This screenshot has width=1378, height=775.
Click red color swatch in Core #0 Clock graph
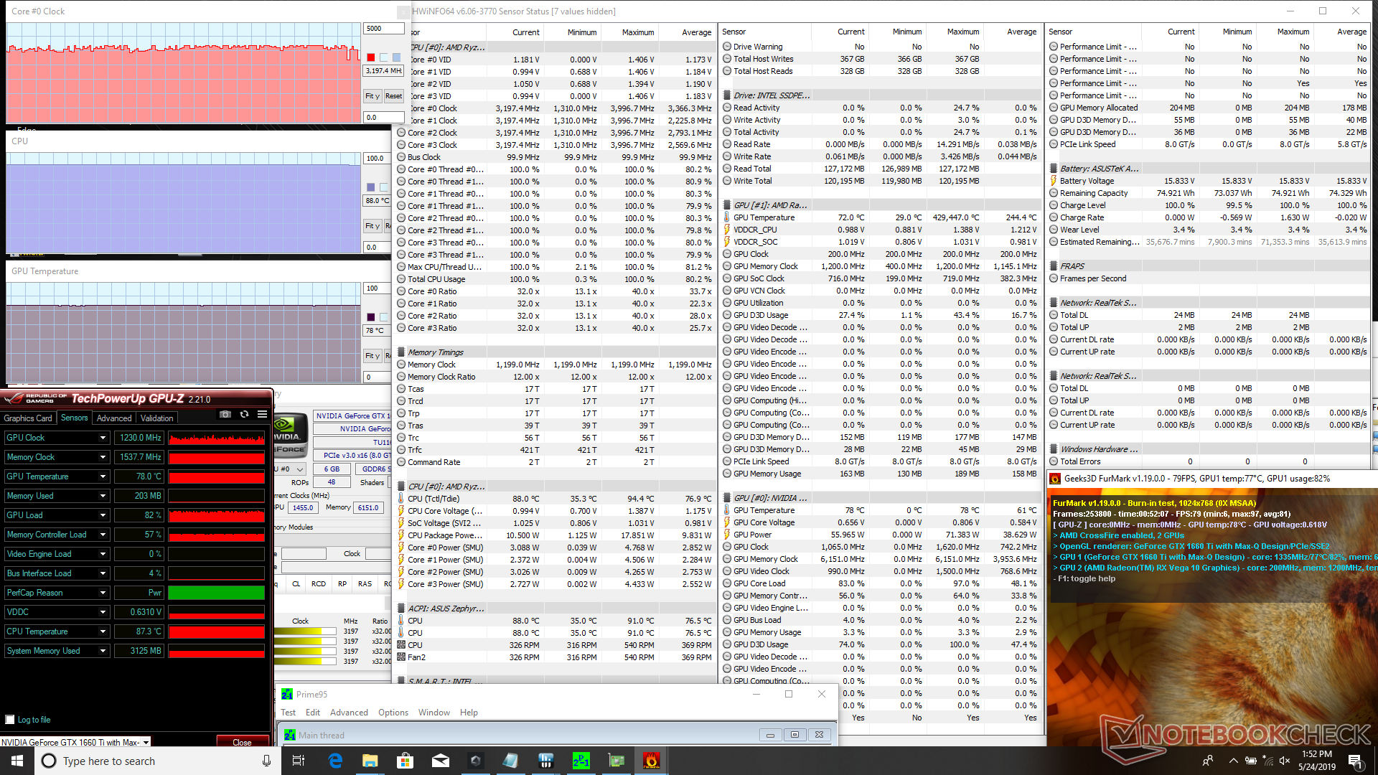click(370, 57)
